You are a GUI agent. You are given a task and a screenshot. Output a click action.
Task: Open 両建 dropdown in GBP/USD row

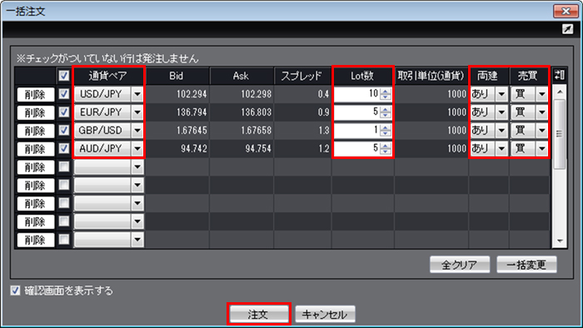click(501, 131)
